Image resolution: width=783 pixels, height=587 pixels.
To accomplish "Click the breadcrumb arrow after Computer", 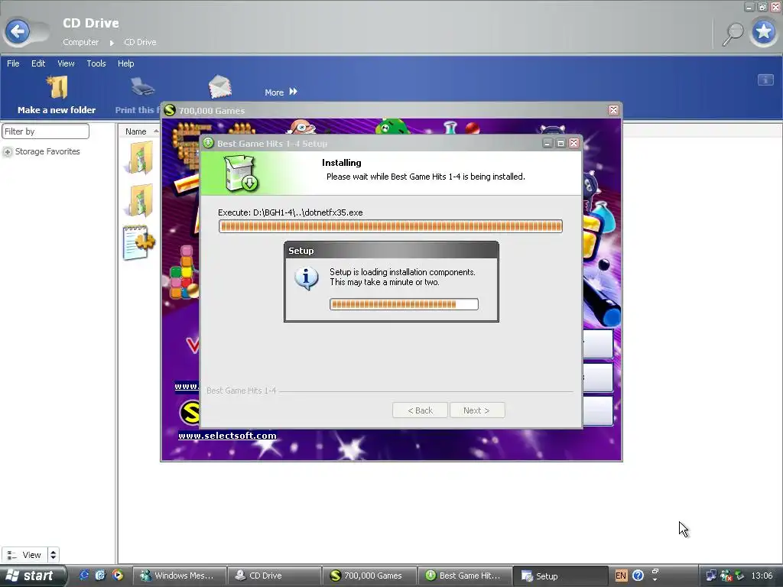I will point(112,43).
